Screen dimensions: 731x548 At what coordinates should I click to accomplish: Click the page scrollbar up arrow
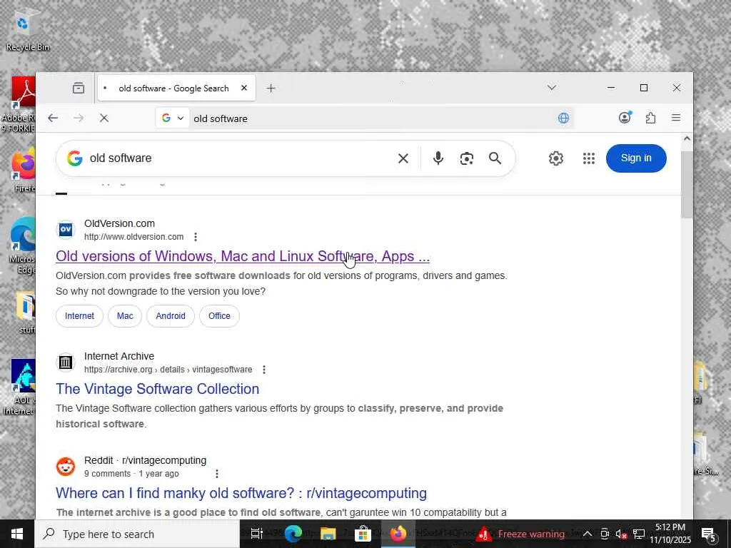tap(687, 139)
